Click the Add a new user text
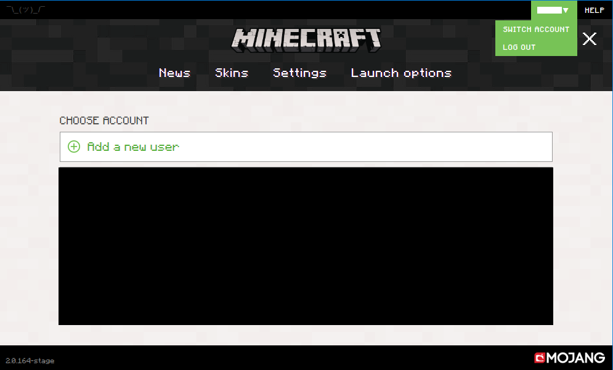Image resolution: width=613 pixels, height=370 pixels. click(x=133, y=147)
